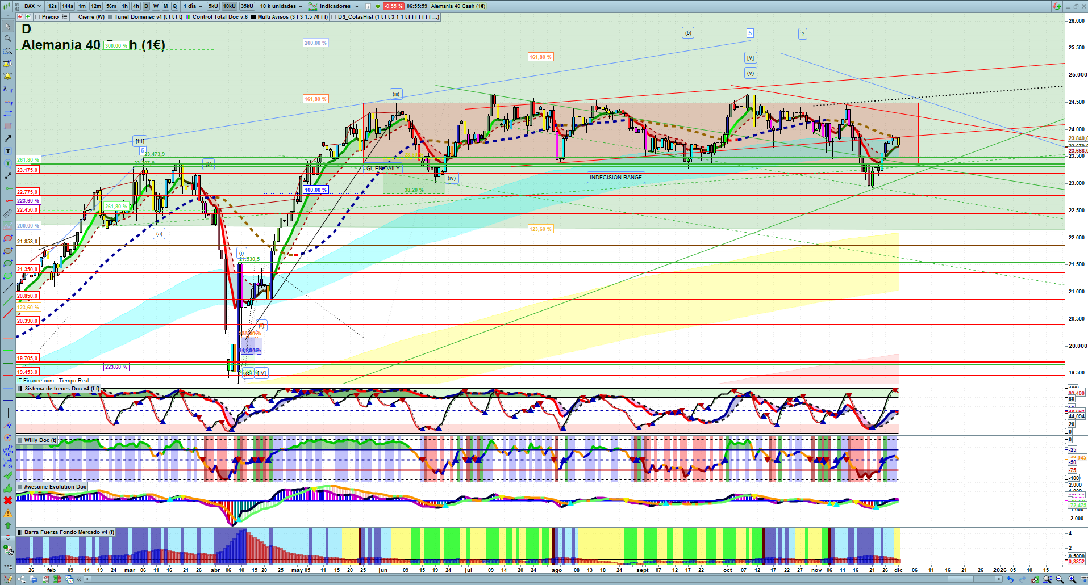Select the 144s timeframe
Screen dimensions: 1088x585
click(x=68, y=6)
